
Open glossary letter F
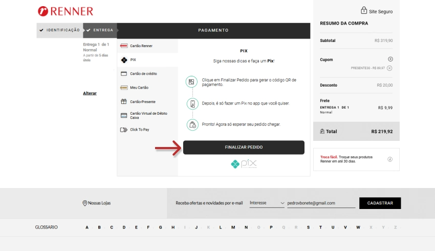point(148,227)
